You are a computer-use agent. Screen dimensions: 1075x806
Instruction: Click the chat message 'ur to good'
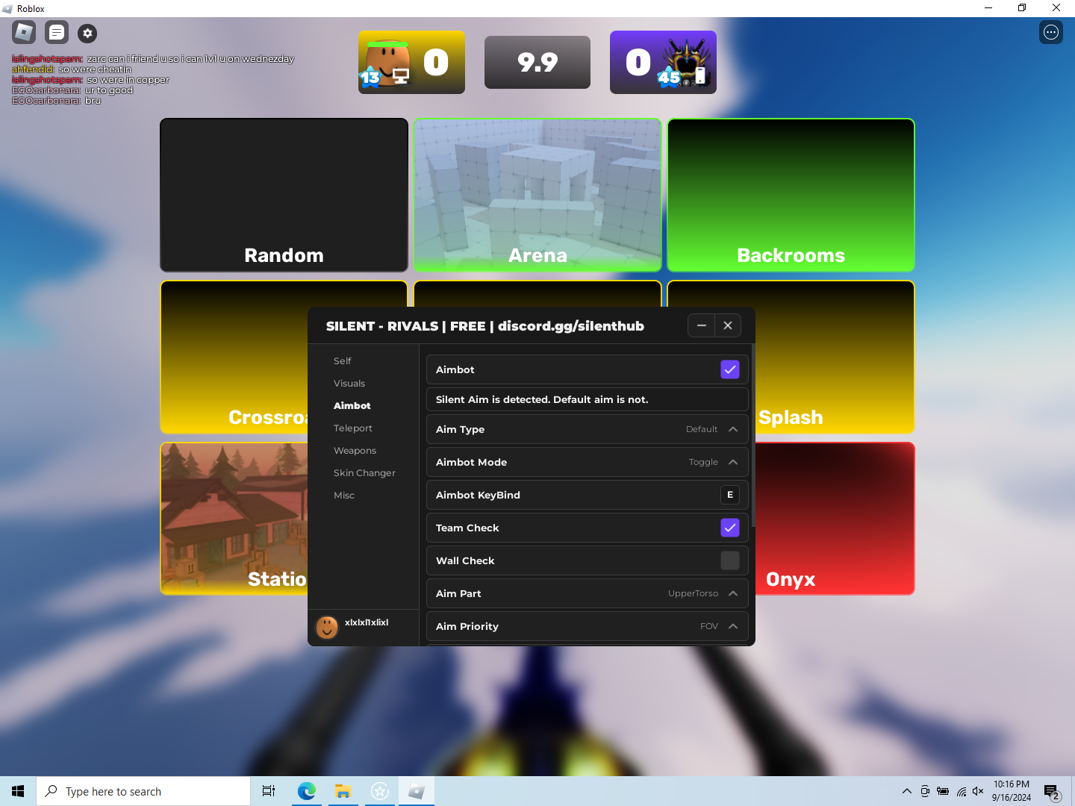click(109, 90)
